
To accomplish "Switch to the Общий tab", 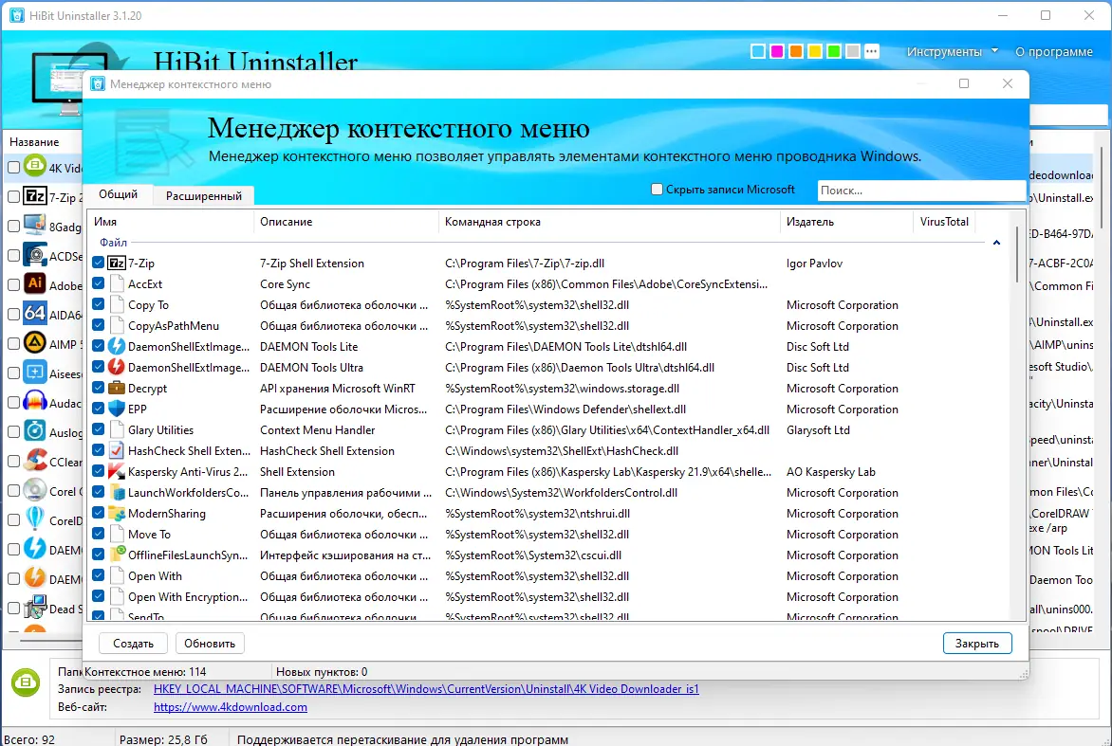I will point(118,194).
